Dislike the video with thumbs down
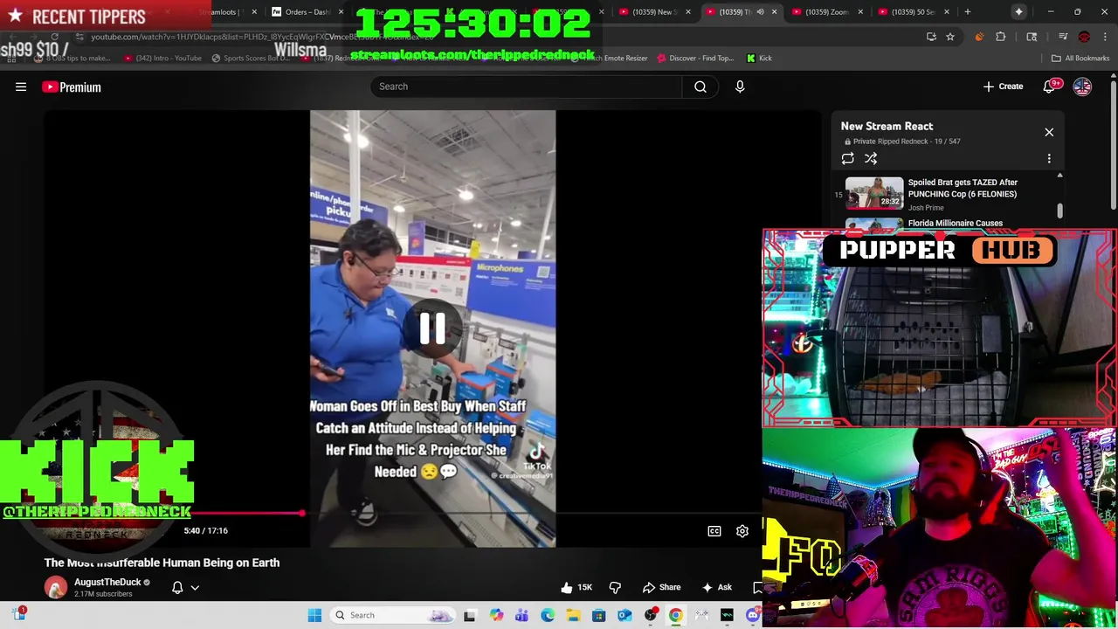The height and width of the screenshot is (629, 1118). [x=615, y=587]
